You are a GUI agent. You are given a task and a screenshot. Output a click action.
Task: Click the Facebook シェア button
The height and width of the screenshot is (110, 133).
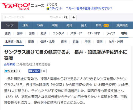click(34, 71)
